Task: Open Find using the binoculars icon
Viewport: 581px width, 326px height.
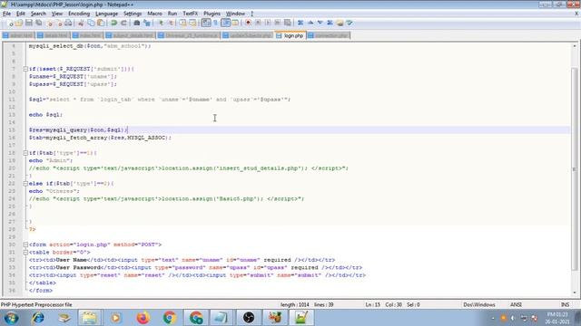Action: (137, 23)
